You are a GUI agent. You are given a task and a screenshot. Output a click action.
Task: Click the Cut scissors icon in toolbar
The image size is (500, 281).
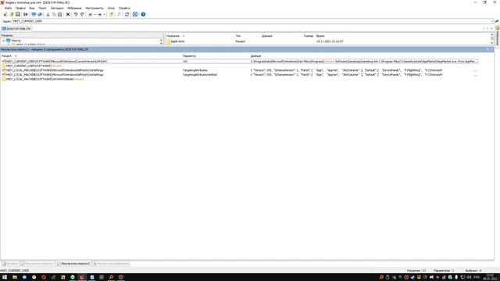coord(48,14)
